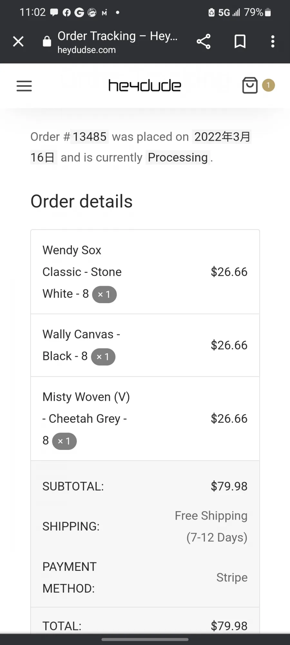290x645 pixels.
Task: Share the Order Tracking page
Action: (204, 42)
